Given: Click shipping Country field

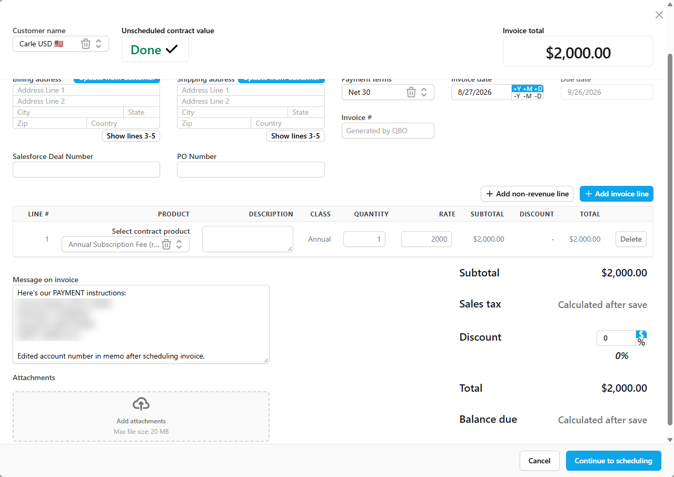Looking at the screenshot, I should (288, 123).
